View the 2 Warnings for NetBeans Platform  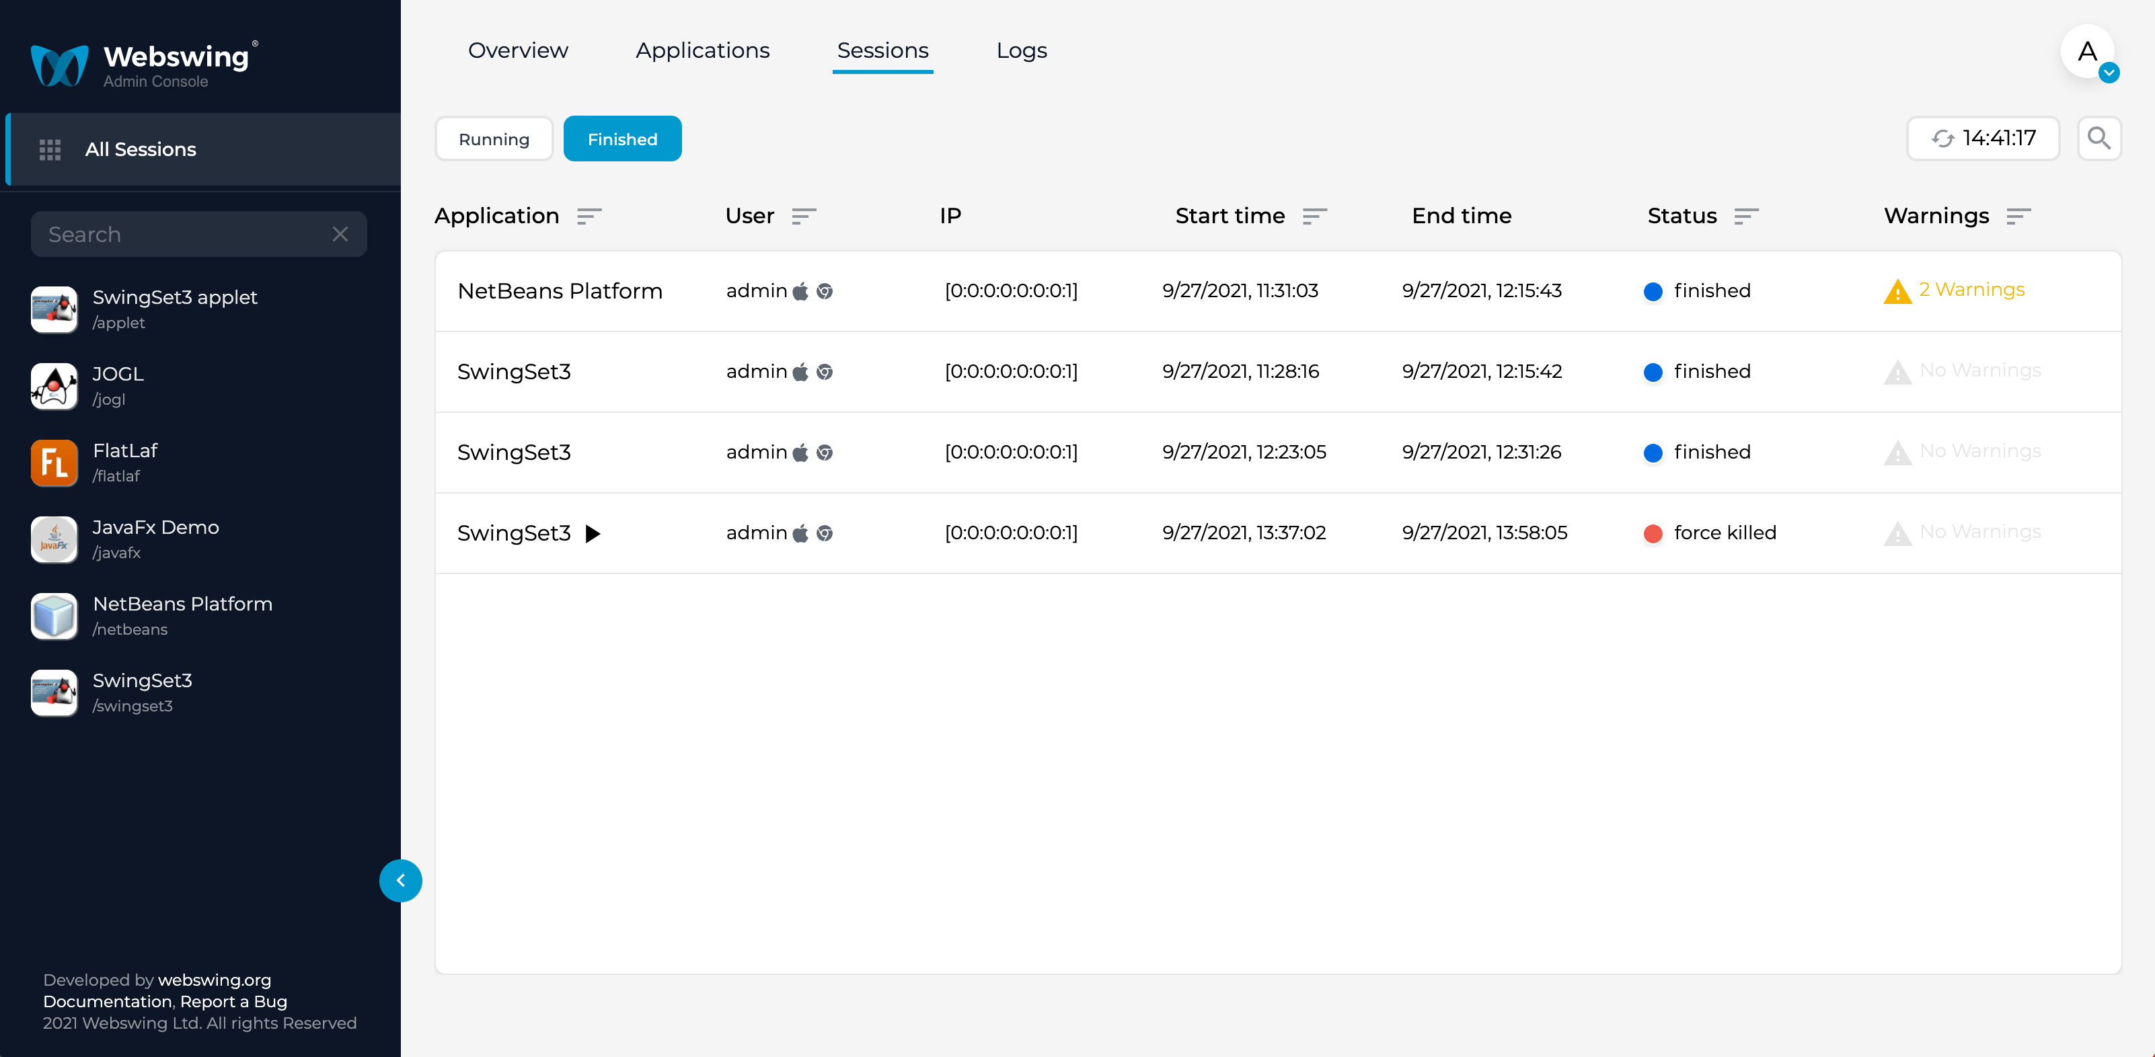click(x=1972, y=289)
